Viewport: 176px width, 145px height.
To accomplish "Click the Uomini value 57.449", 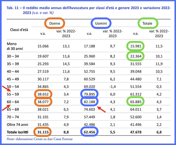I will pos(90,117).
